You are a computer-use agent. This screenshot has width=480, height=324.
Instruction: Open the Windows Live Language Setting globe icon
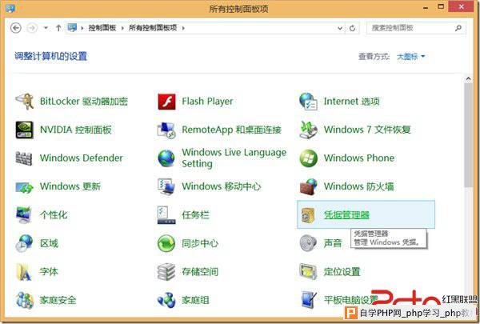point(166,158)
